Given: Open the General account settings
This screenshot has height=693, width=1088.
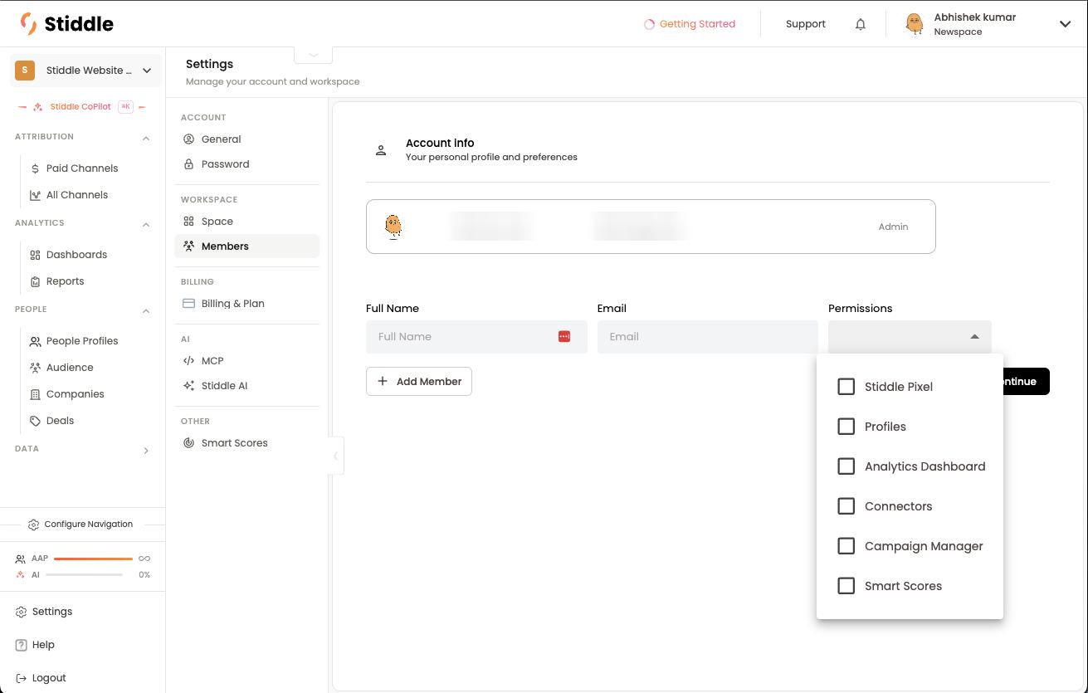Looking at the screenshot, I should point(246,139).
